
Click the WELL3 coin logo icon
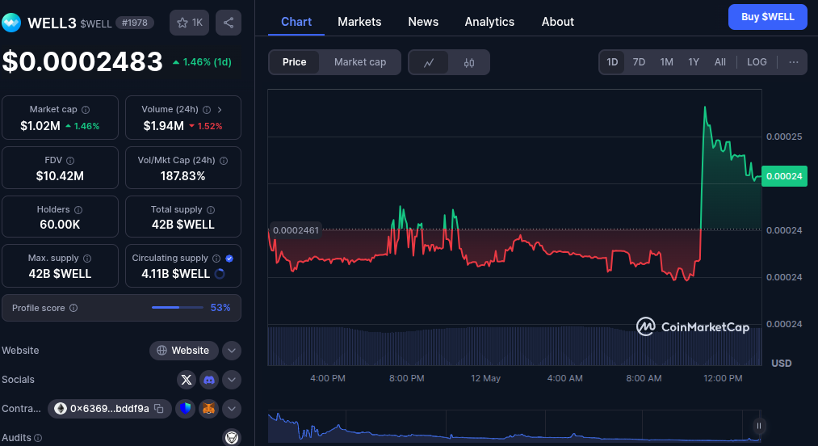tap(11, 23)
